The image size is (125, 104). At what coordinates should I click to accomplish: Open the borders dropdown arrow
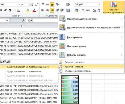[22, 10]
